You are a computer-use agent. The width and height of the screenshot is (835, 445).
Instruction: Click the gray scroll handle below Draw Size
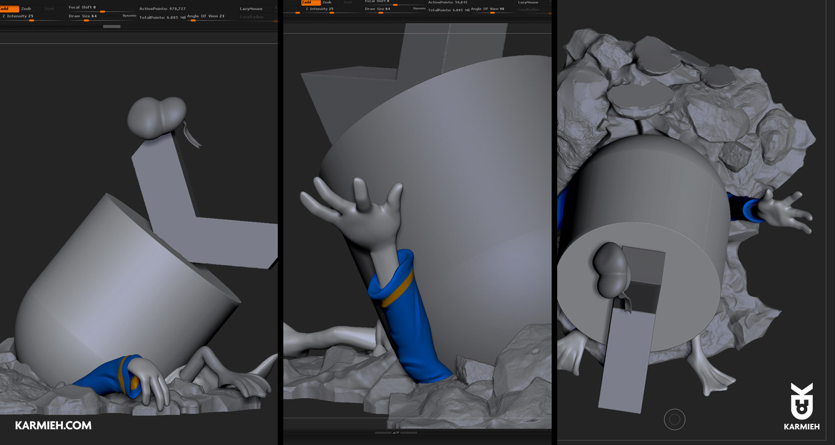[111, 26]
